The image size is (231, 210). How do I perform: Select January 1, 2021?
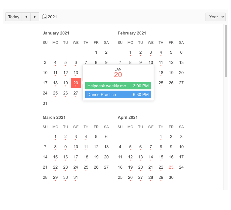tap(96, 52)
